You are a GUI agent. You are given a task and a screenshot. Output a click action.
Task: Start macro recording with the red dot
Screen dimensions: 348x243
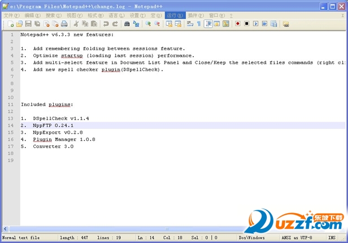(x=238, y=24)
